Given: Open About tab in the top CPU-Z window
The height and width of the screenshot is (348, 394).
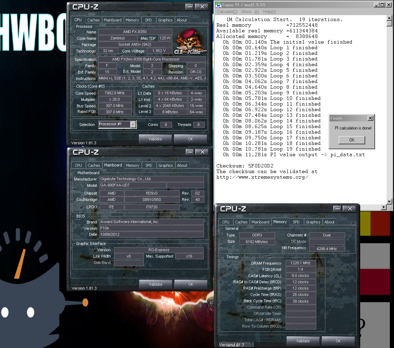Looking at the screenshot, I should (182, 20).
